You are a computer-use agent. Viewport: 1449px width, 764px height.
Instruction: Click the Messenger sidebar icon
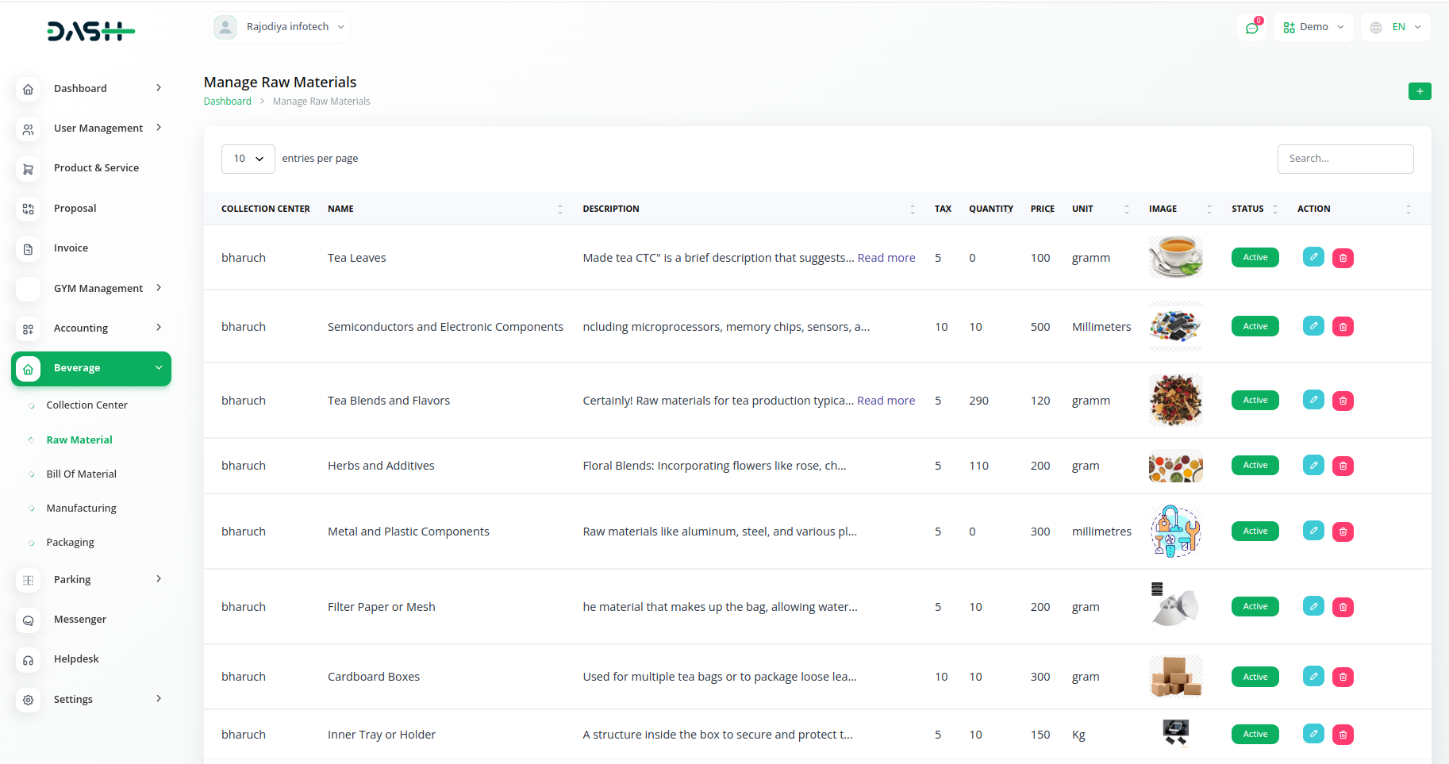click(29, 620)
